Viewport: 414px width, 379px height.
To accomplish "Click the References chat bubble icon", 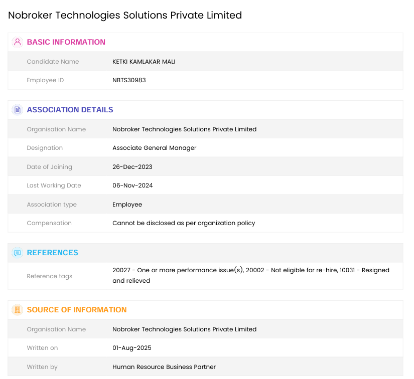I will 18,253.
